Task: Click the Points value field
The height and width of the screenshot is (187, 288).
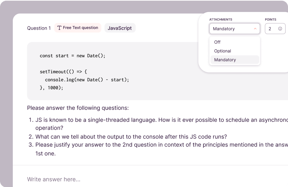Action: 270,29
